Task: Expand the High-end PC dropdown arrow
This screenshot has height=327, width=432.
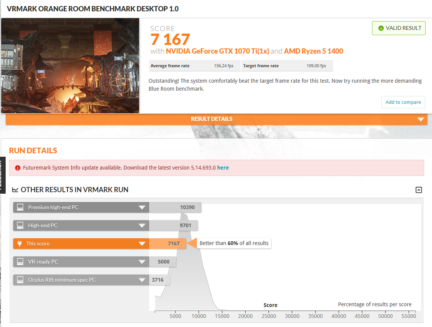Action: [x=142, y=225]
